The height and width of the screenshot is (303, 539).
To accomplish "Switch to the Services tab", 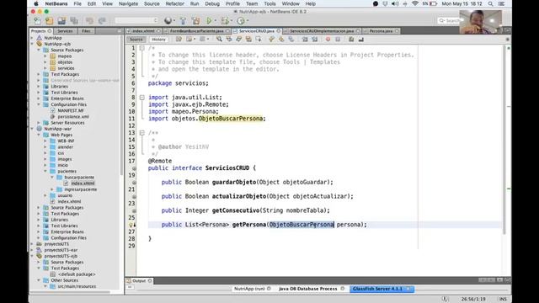I will point(65,31).
